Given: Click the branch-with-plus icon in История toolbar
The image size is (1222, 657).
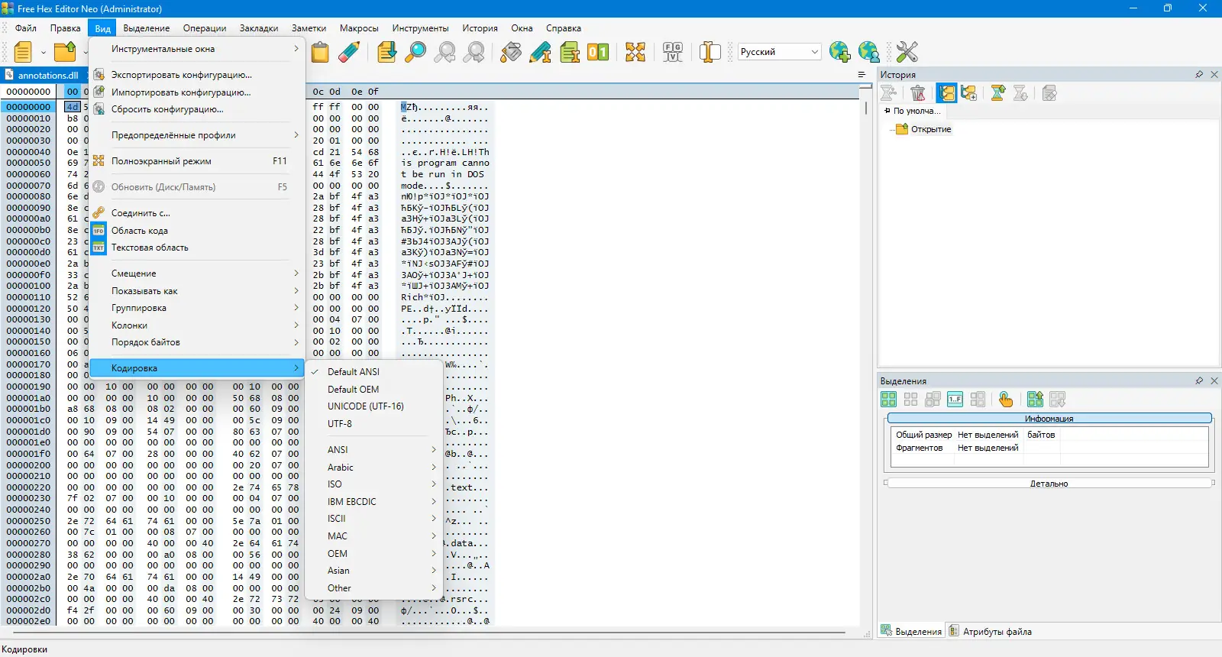Looking at the screenshot, I should tap(969, 93).
